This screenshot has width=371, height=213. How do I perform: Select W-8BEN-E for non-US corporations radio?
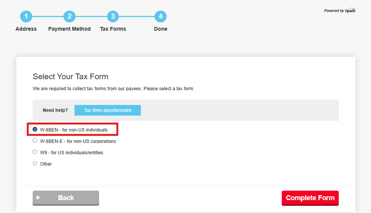point(35,141)
